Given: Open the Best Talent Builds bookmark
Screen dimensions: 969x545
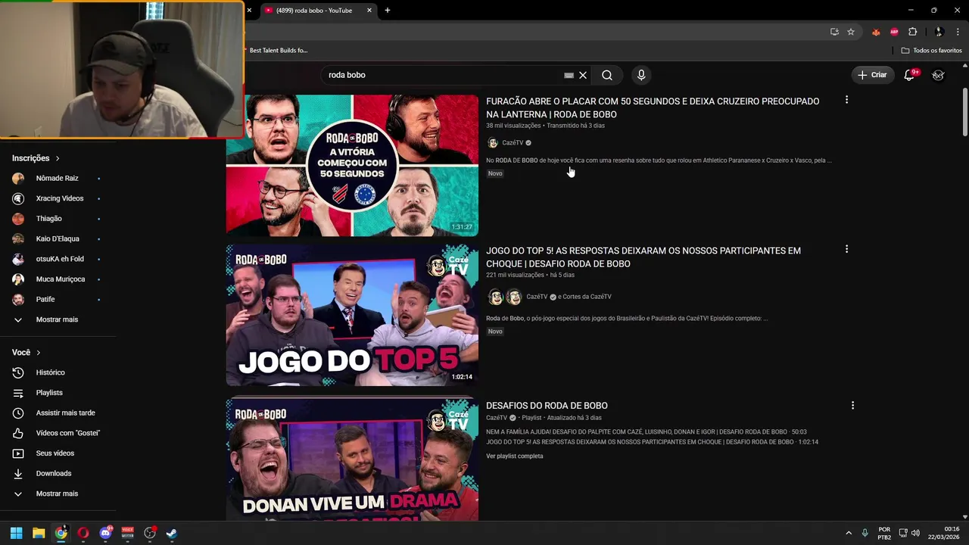Looking at the screenshot, I should [x=278, y=50].
